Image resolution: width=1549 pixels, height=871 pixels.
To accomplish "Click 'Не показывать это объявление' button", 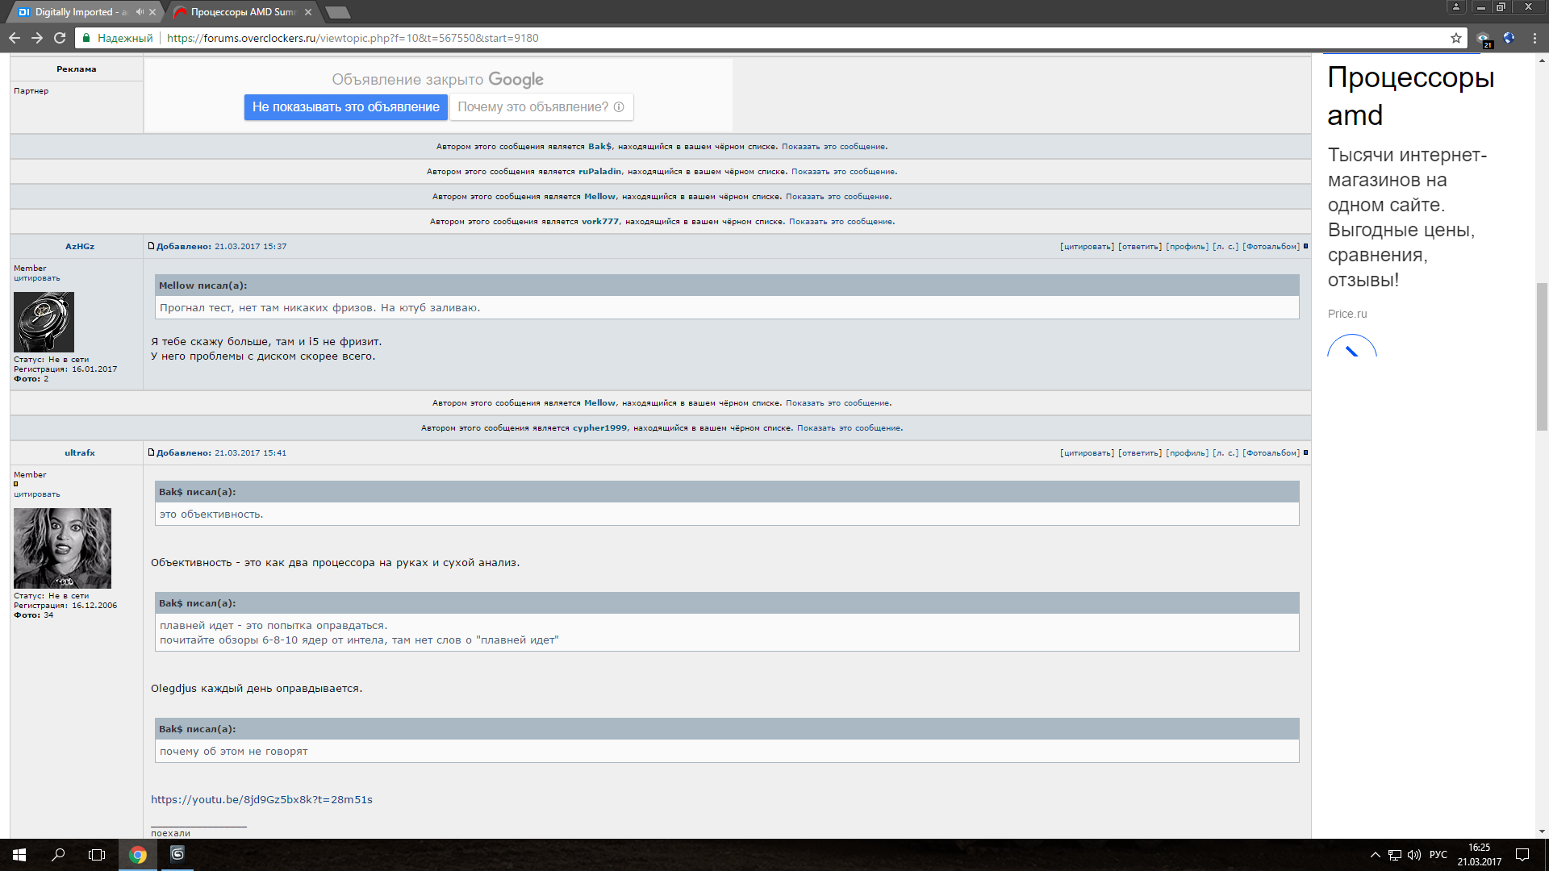I will (345, 107).
